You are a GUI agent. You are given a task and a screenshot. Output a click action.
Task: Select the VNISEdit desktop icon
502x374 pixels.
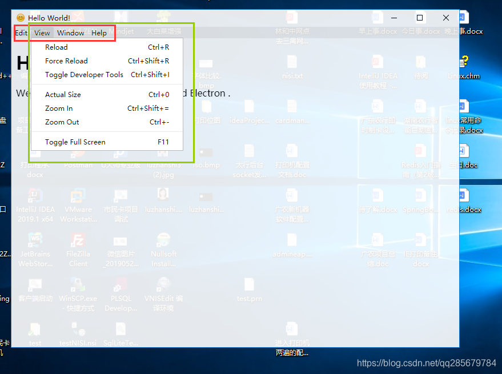click(163, 294)
